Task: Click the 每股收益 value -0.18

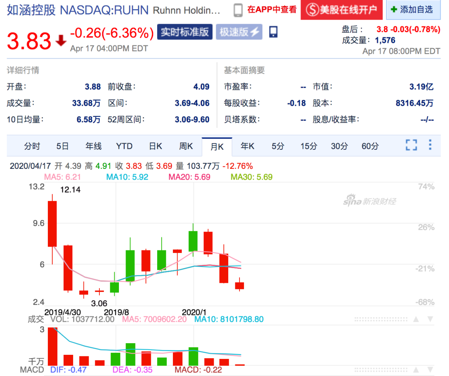Action: pyautogui.click(x=296, y=103)
